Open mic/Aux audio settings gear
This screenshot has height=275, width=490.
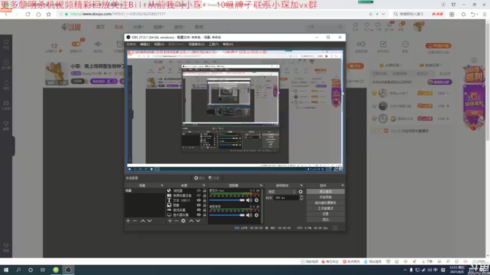257,200
